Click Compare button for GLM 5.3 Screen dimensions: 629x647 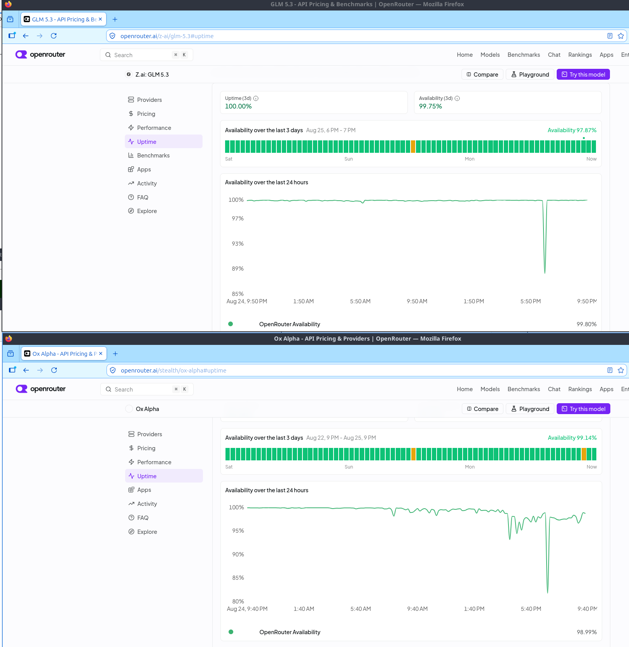(x=482, y=74)
